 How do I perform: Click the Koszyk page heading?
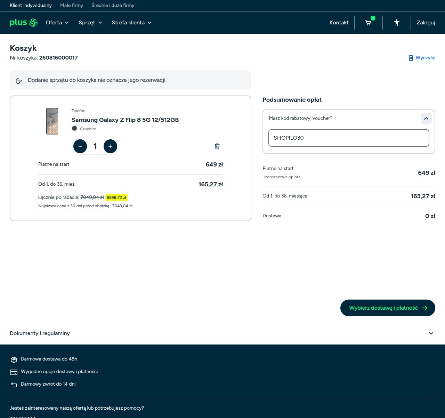[23, 48]
